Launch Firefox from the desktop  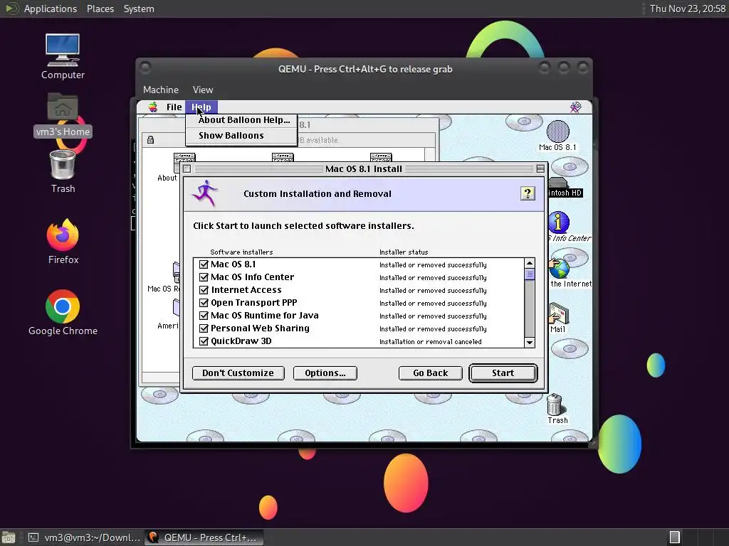click(x=63, y=235)
